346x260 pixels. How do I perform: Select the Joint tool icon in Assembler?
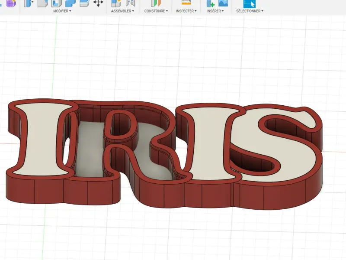[x=130, y=3]
